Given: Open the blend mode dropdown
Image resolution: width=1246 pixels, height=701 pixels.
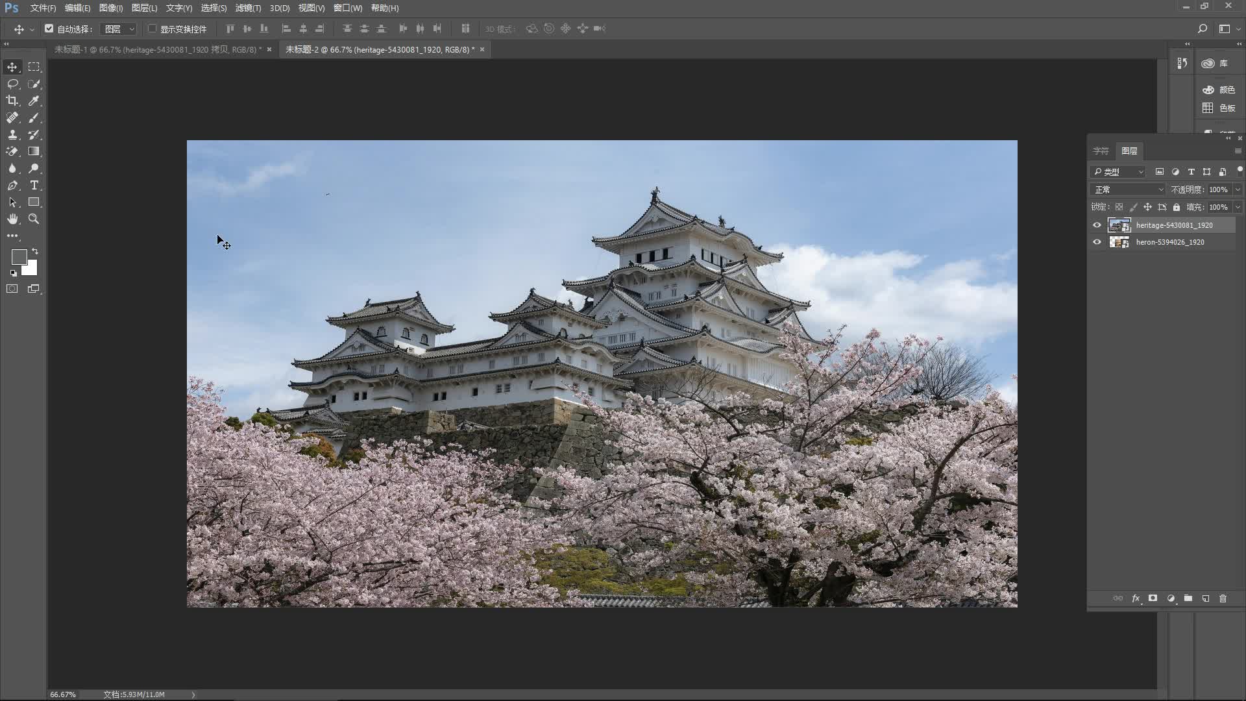Looking at the screenshot, I should pos(1128,190).
